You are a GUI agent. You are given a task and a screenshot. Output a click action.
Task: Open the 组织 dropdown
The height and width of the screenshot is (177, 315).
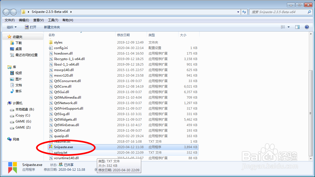(x=12, y=27)
